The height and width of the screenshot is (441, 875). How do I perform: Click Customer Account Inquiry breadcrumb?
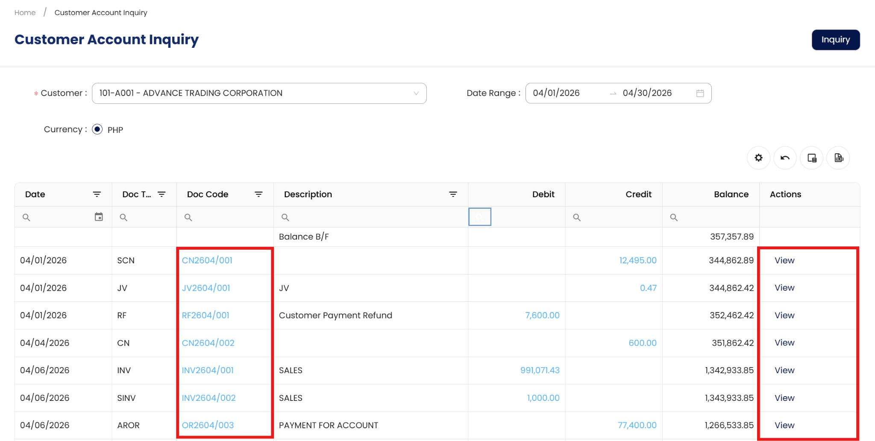coord(101,12)
